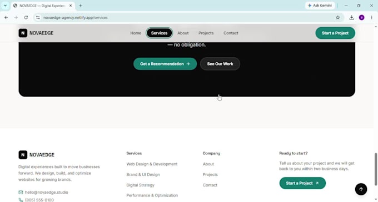Screen dimensions: 378x202
Task: Expand the tab search dropdown arrow
Action: (x=5, y=6)
